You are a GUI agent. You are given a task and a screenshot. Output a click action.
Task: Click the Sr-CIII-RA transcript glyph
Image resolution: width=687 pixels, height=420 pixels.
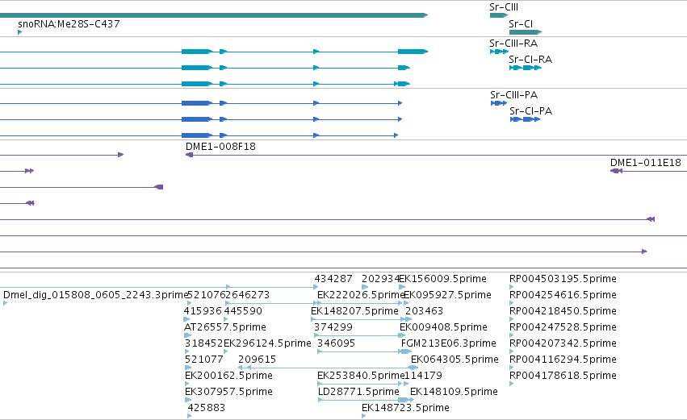point(499,52)
